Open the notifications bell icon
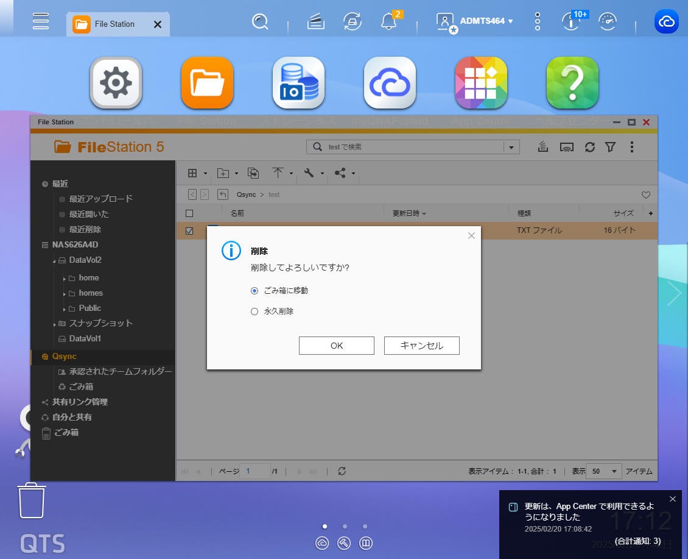Viewport: 688px width, 559px height. tap(389, 21)
